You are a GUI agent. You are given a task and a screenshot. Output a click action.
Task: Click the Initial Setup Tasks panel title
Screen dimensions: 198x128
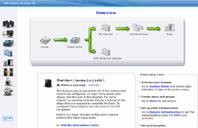click(152, 74)
